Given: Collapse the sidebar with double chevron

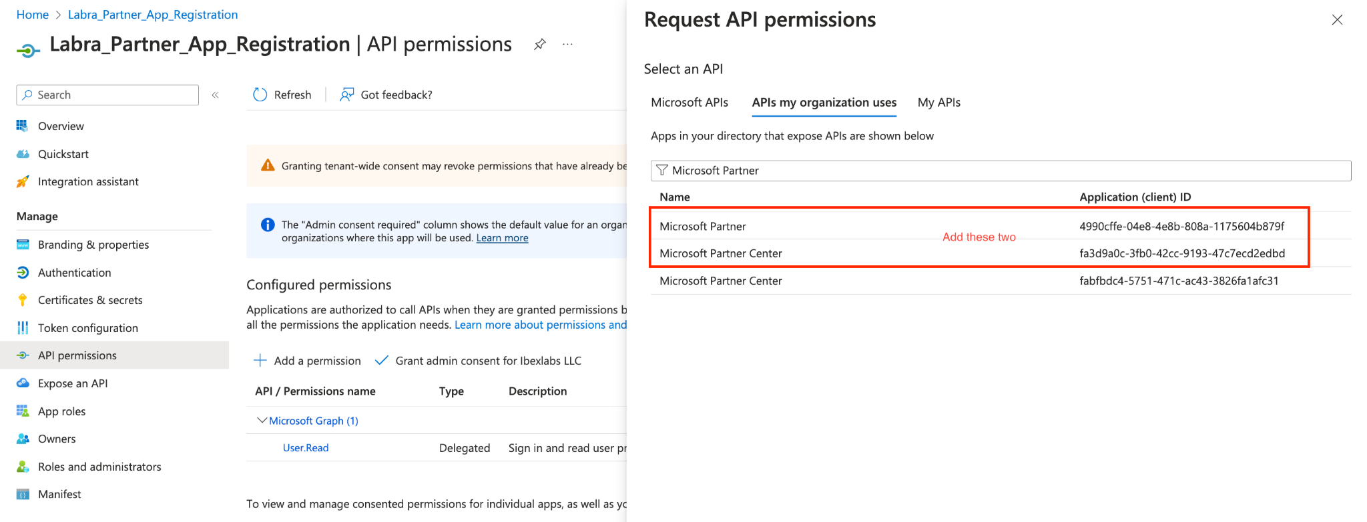Looking at the screenshot, I should (215, 95).
